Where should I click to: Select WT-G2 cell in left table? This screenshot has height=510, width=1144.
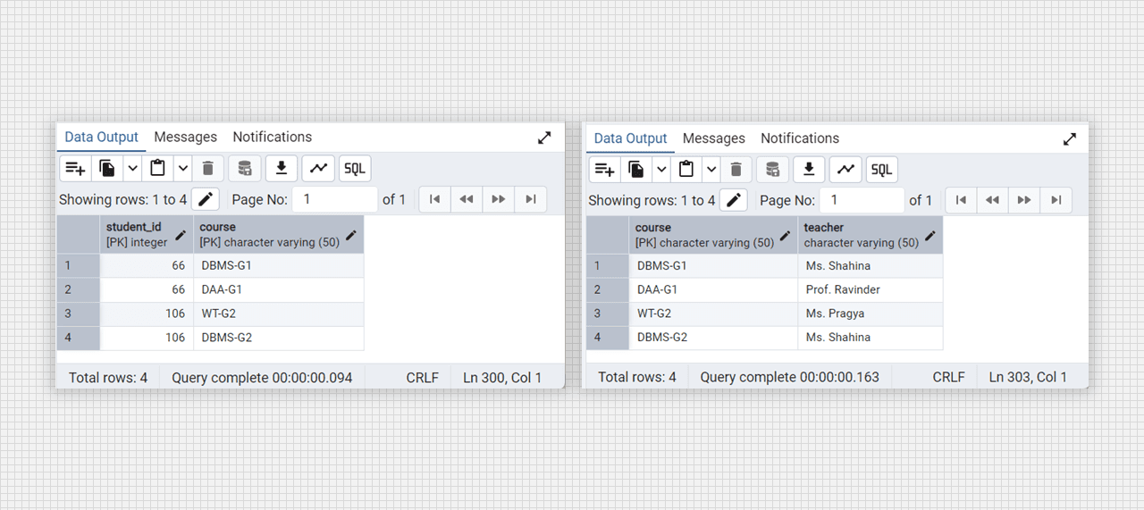coord(279,314)
